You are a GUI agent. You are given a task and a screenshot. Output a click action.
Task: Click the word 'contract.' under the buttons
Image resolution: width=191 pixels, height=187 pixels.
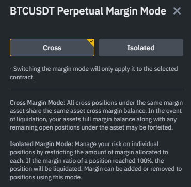click(x=22, y=77)
